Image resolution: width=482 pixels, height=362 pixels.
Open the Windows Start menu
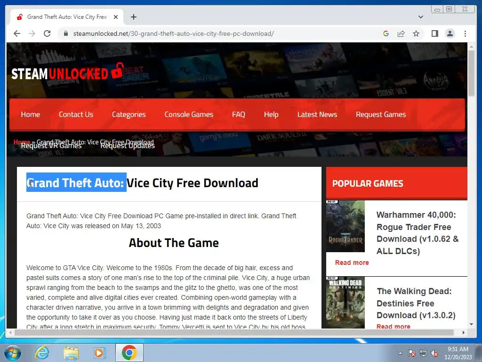[x=12, y=353]
